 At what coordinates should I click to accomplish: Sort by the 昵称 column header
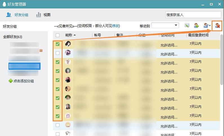(69, 35)
